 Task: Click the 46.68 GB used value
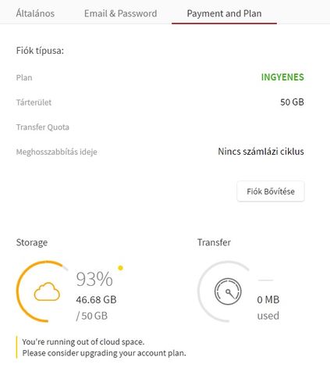(96, 300)
